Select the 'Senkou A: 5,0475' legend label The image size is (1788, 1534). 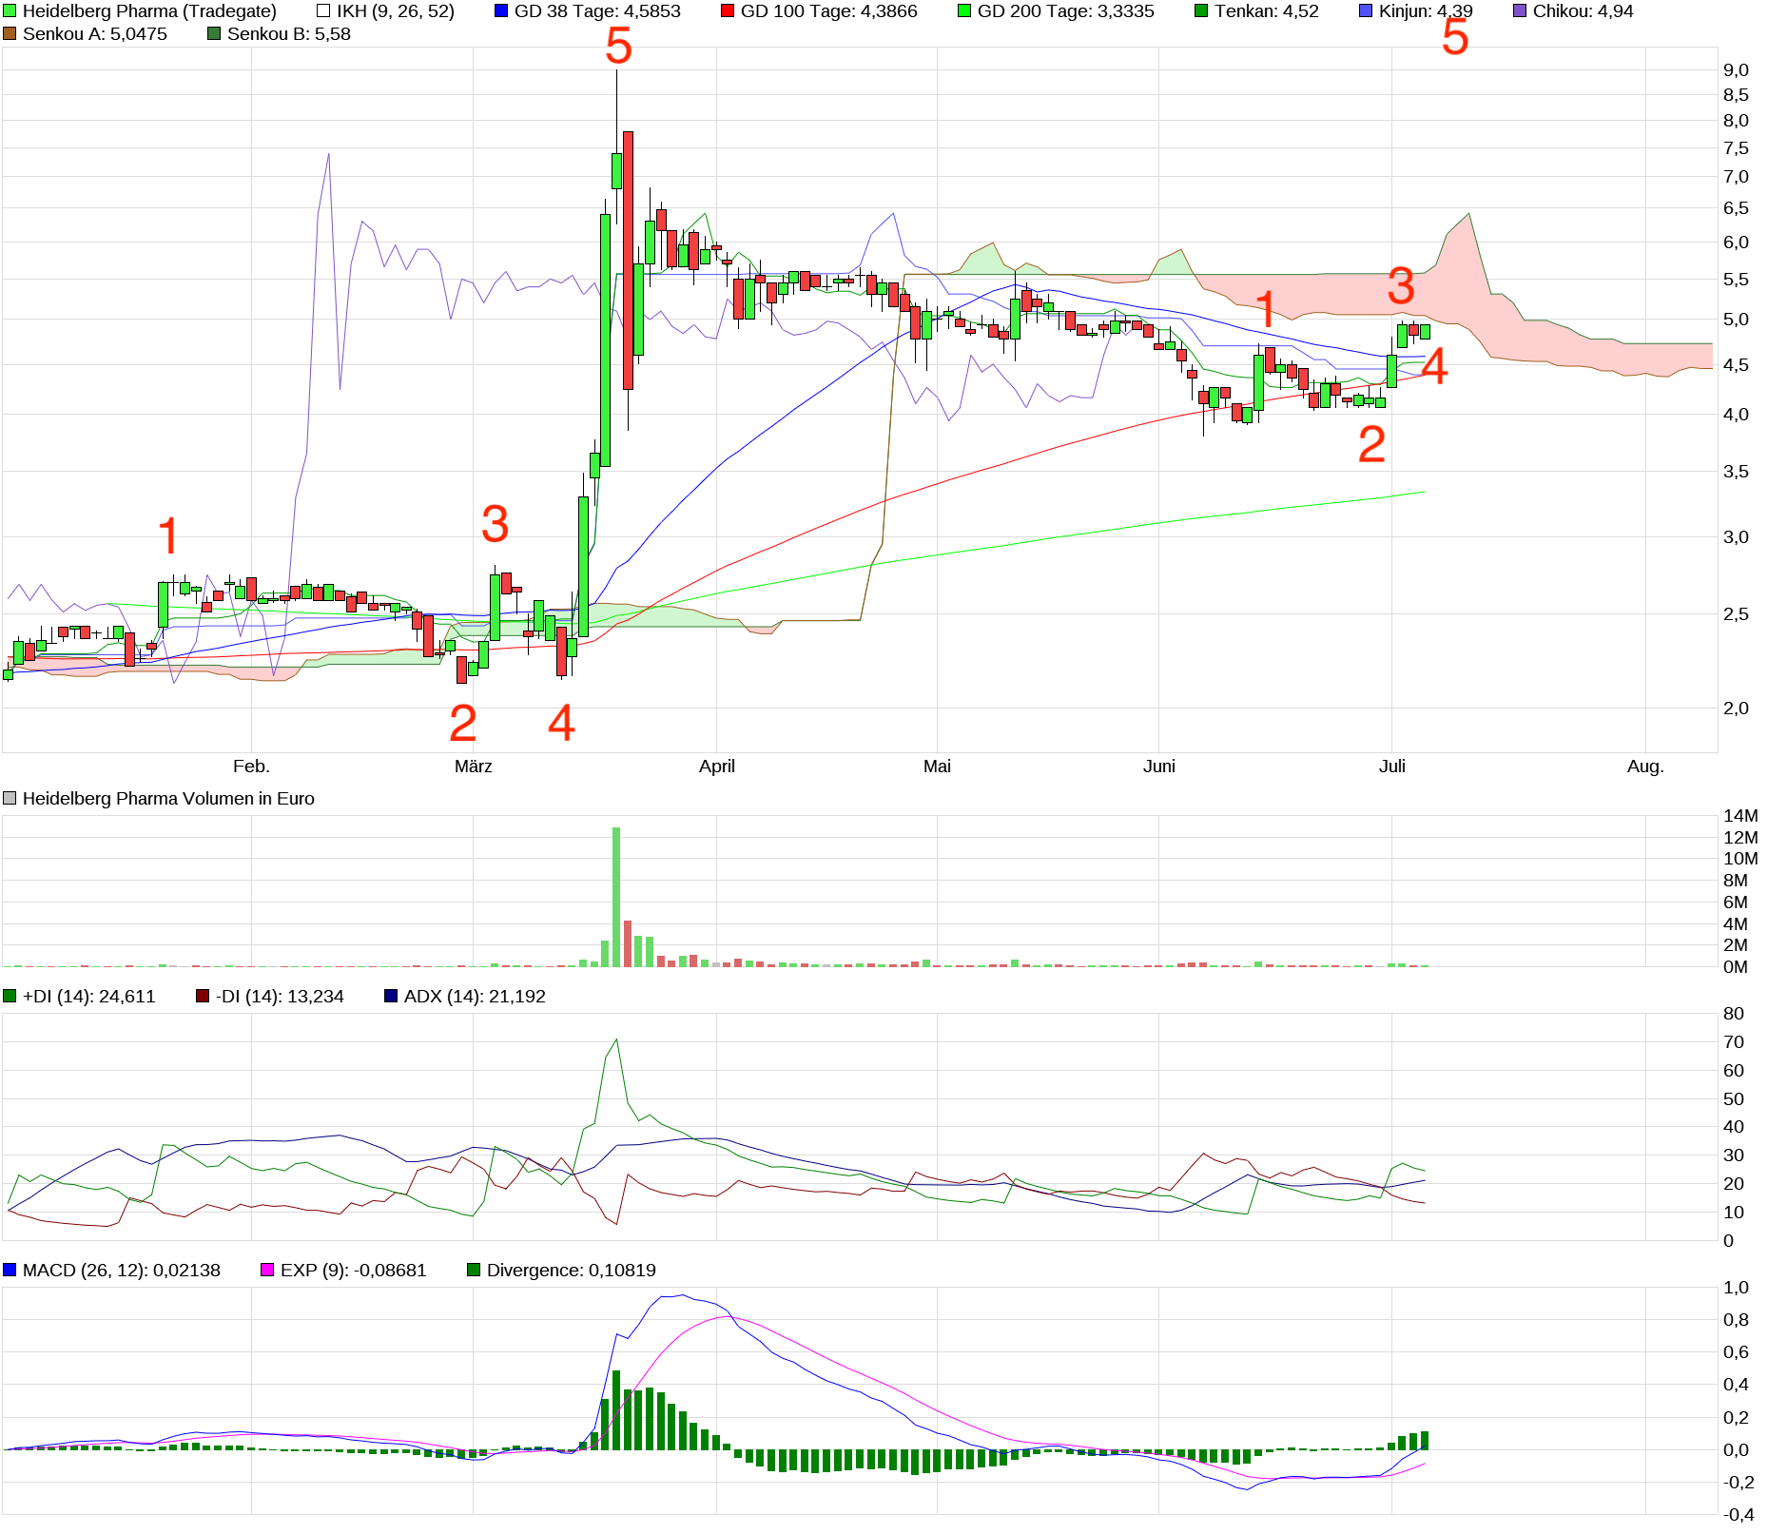pyautogui.click(x=95, y=34)
